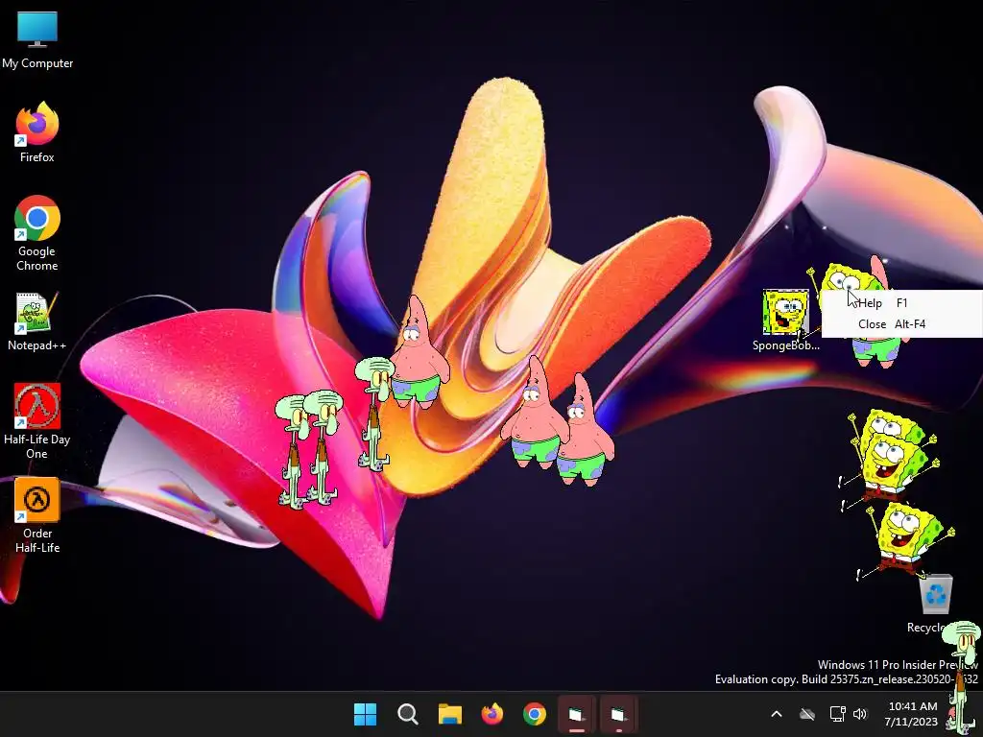Open taskbar Search
The height and width of the screenshot is (737, 983).
tap(407, 714)
